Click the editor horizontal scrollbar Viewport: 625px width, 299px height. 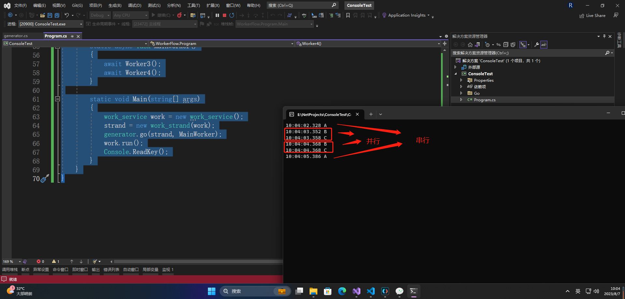coord(196,262)
